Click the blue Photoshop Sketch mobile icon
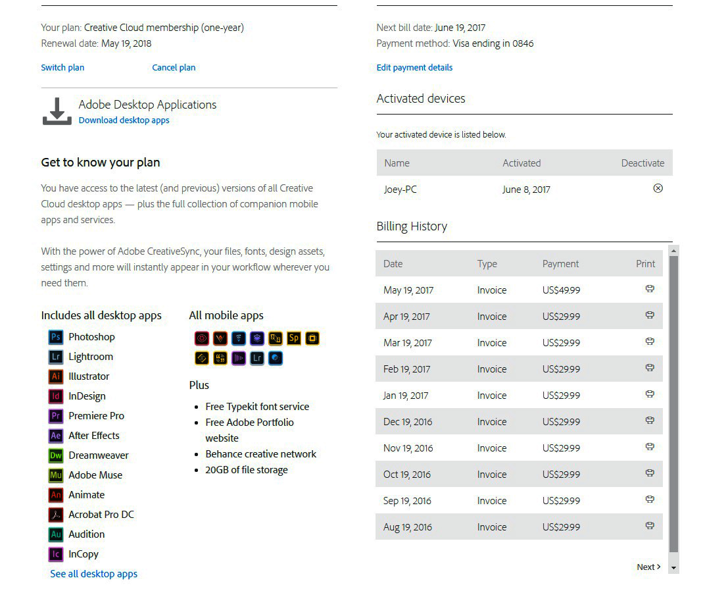The width and height of the screenshot is (703, 593). pyautogui.click(x=239, y=338)
